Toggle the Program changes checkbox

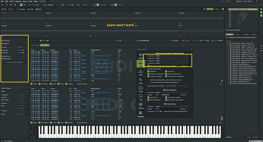point(148,76)
